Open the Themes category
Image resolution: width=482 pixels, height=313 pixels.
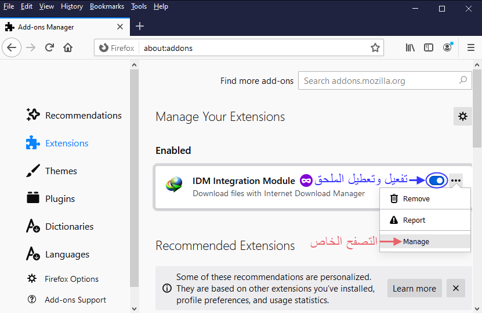pos(52,171)
